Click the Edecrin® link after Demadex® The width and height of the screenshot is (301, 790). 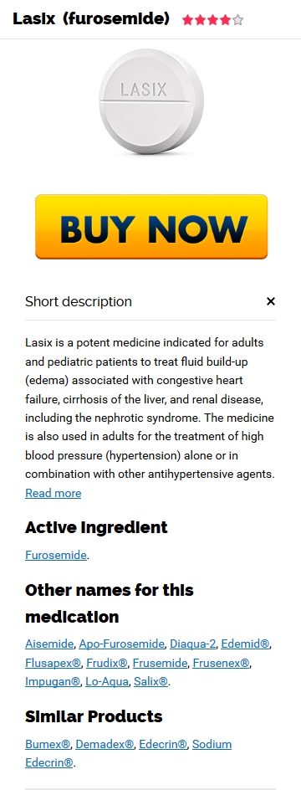click(x=163, y=744)
